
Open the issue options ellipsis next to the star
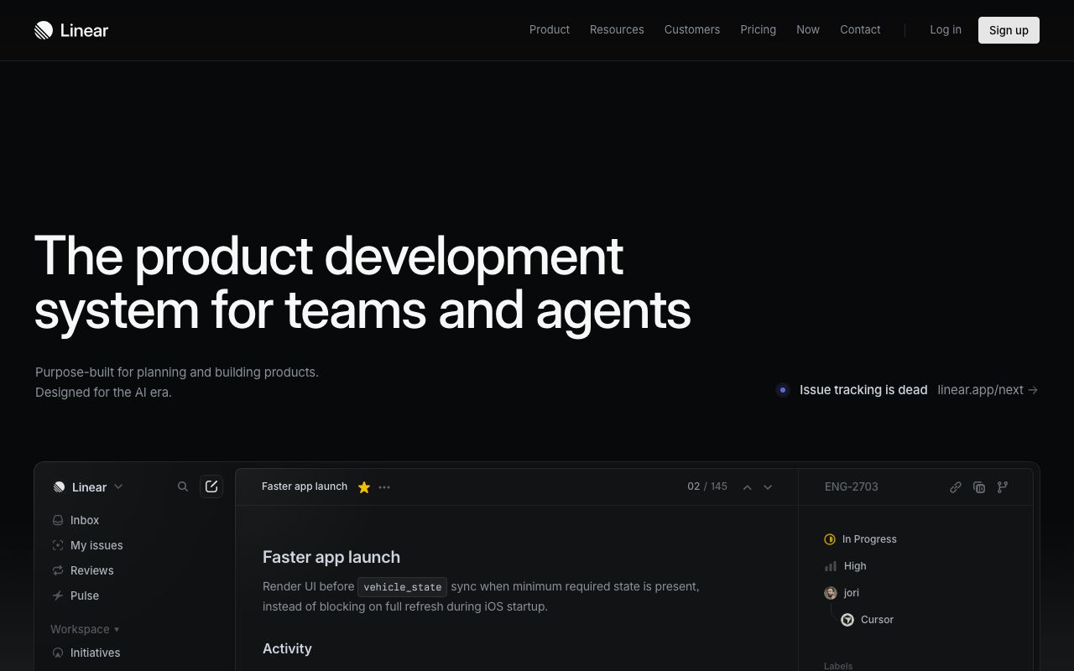(x=384, y=486)
